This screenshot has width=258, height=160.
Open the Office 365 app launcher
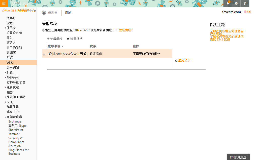pyautogui.click(x=4, y=4)
